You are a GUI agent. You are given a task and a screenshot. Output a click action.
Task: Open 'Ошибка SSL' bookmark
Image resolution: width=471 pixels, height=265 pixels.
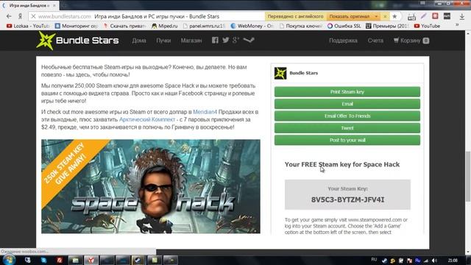(344, 26)
